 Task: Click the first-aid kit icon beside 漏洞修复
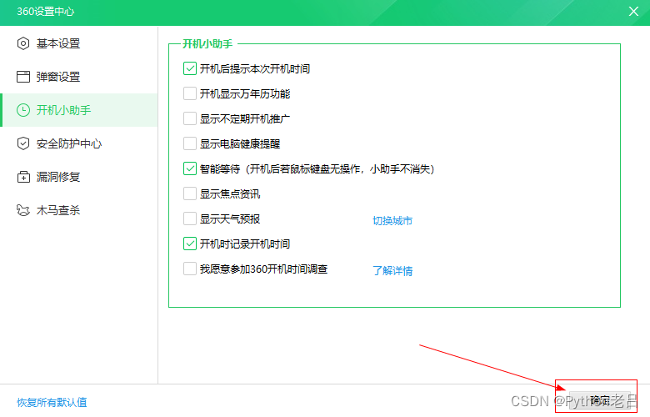23,177
